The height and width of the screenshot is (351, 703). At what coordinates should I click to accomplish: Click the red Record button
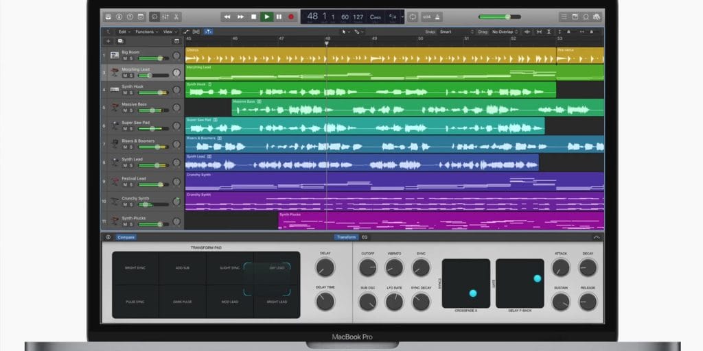pyautogui.click(x=291, y=17)
